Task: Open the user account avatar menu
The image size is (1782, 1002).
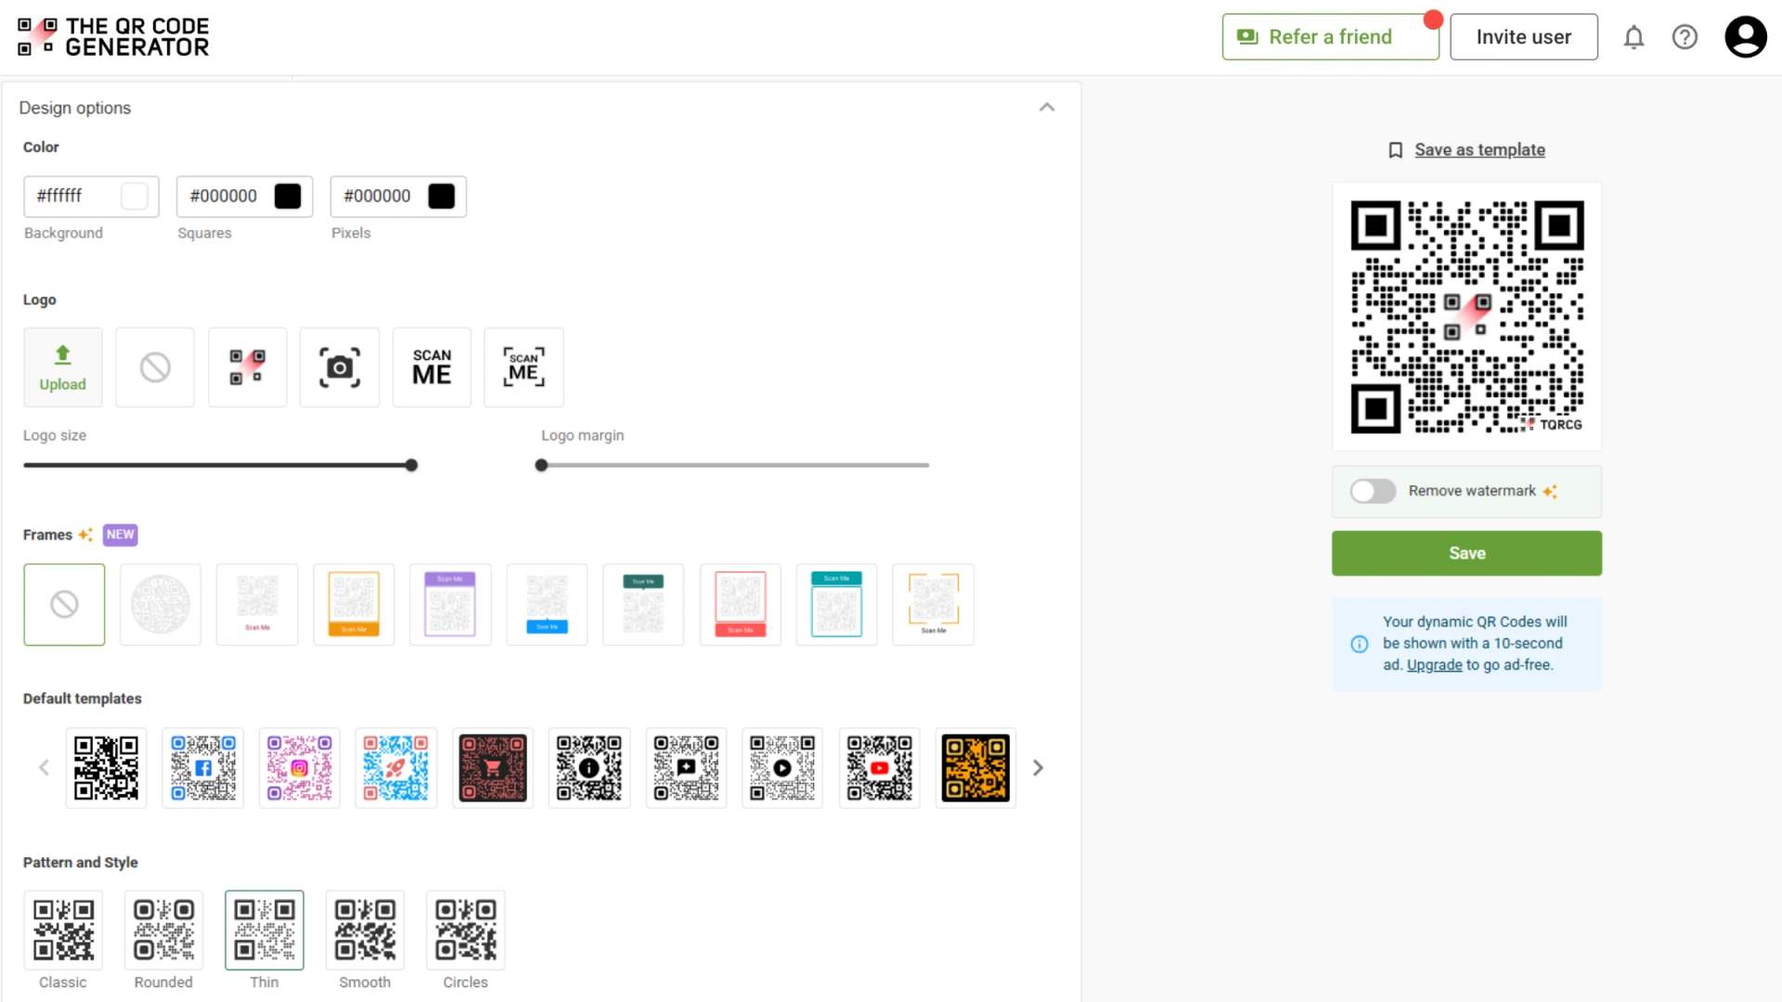Action: (1746, 37)
